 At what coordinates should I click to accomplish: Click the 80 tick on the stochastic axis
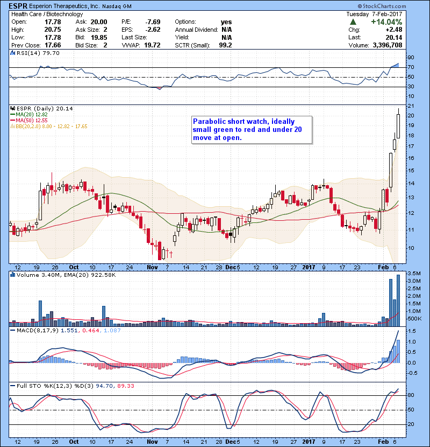411,395
